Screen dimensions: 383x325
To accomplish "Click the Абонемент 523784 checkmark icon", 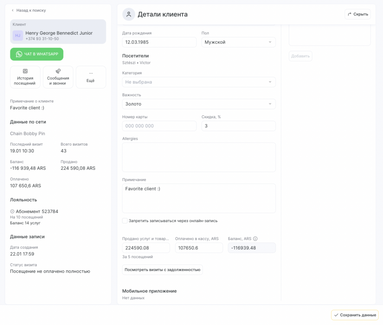I will click(12, 211).
